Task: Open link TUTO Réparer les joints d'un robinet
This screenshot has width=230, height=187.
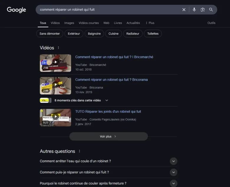Action: point(108,112)
